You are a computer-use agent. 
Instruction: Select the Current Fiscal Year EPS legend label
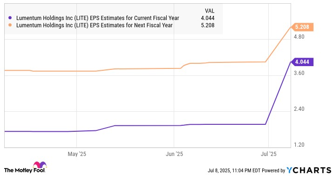click(98, 18)
